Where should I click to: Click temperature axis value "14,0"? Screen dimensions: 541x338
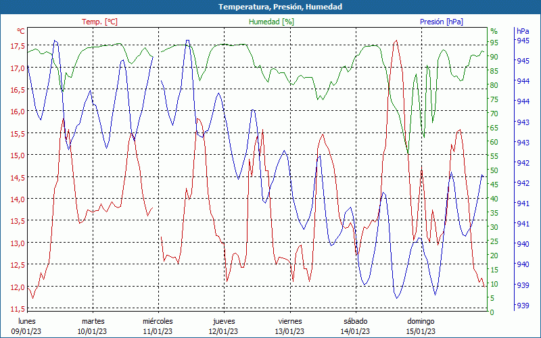pos(18,199)
